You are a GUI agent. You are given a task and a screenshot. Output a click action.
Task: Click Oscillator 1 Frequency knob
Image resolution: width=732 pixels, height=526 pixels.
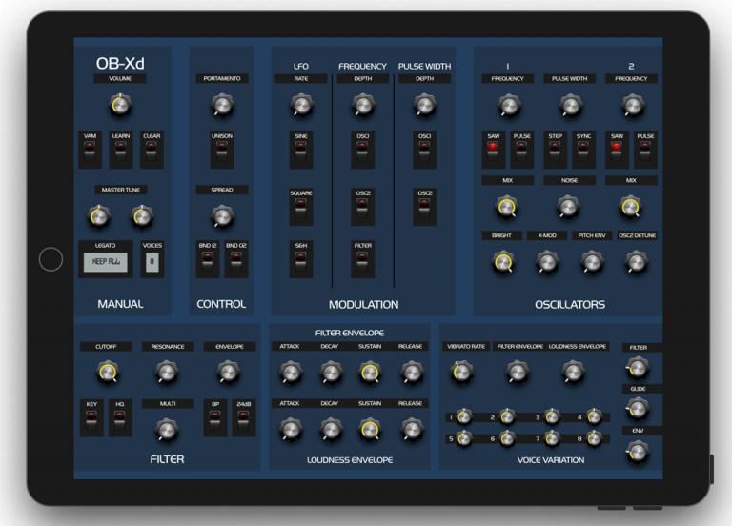(x=508, y=106)
